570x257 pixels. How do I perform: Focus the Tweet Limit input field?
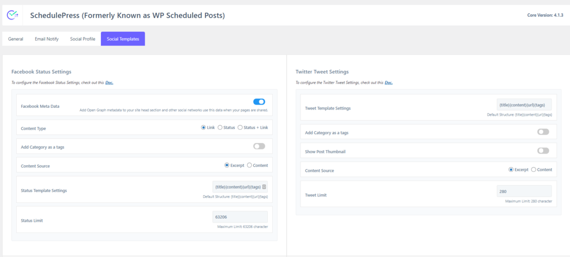524,191
